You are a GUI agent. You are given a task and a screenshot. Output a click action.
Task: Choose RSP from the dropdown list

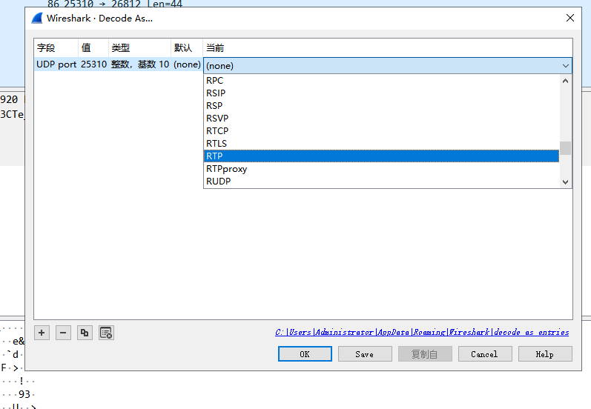click(381, 106)
